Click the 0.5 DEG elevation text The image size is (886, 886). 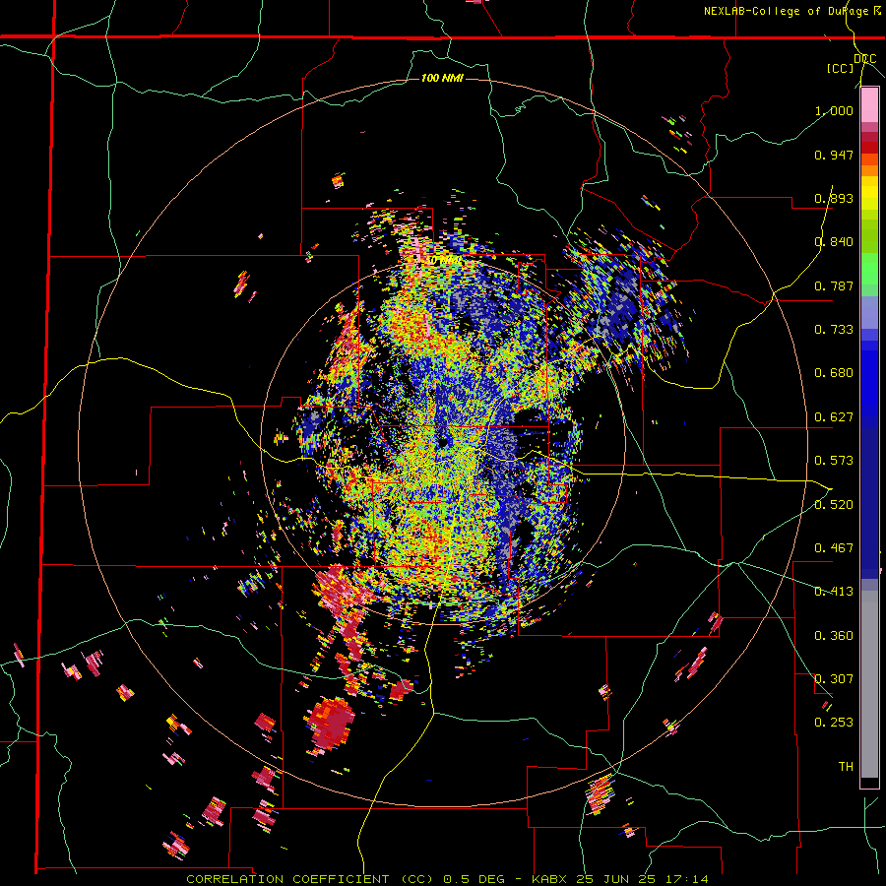point(476,879)
